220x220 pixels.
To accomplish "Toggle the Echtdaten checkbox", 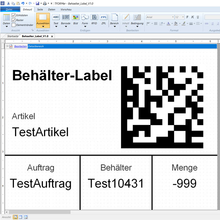I will (x=14, y=15).
